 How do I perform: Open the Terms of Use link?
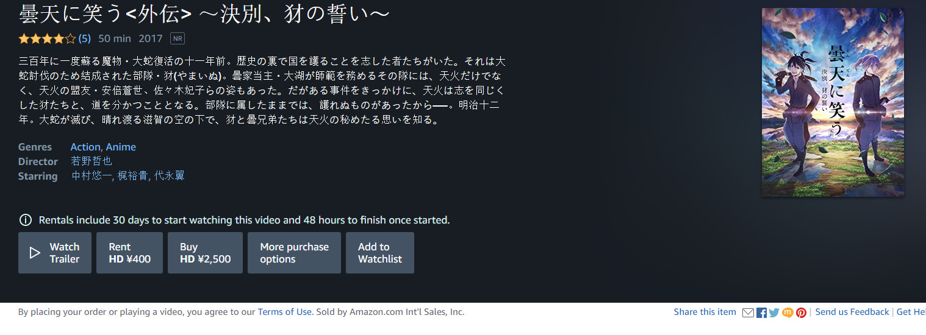[x=284, y=312]
